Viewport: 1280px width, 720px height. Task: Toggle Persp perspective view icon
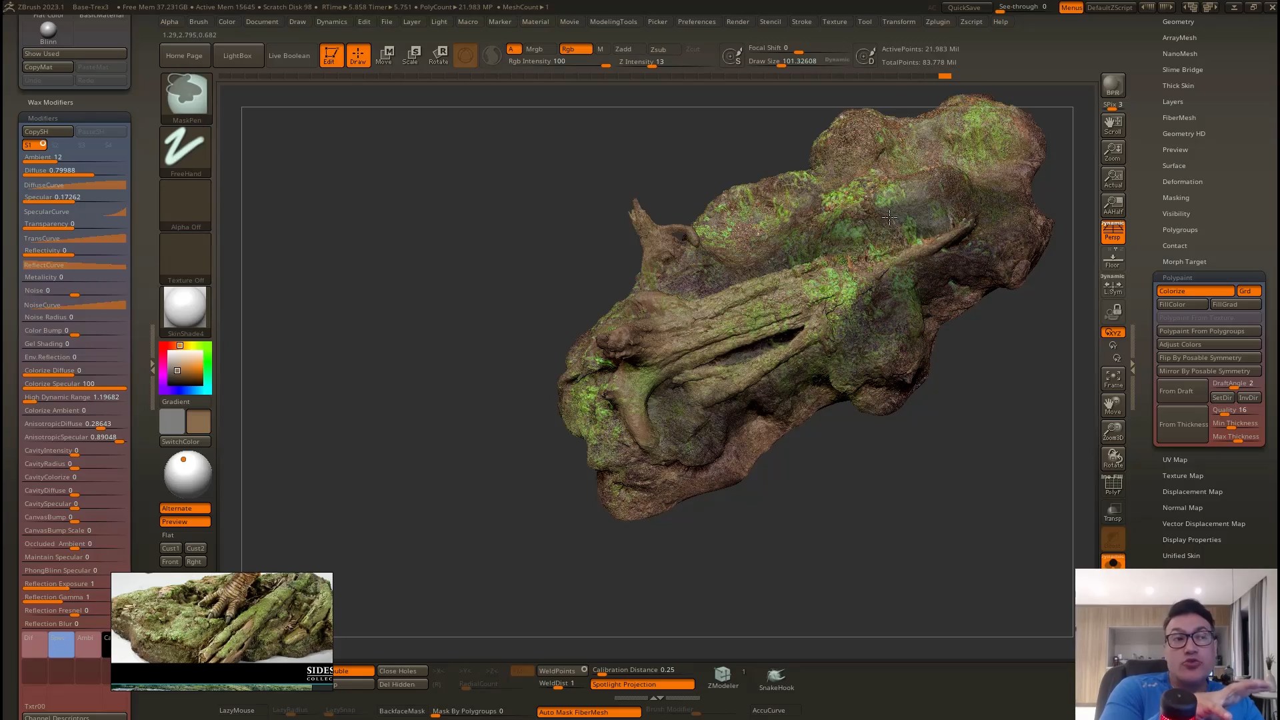coord(1113,232)
